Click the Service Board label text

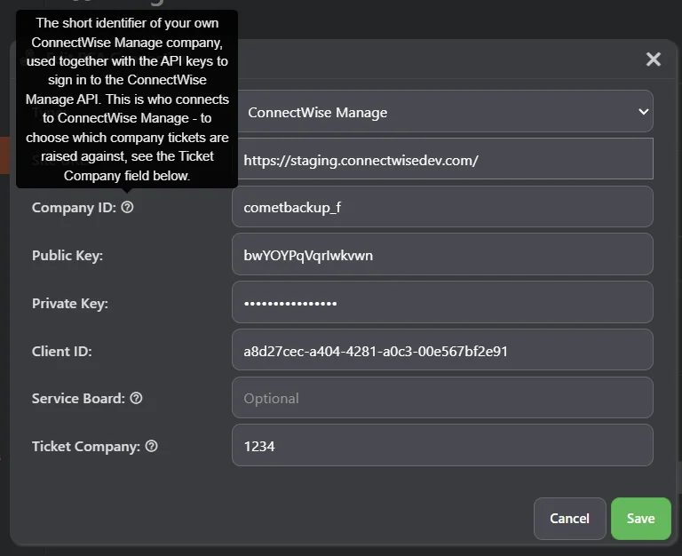pyautogui.click(x=78, y=399)
